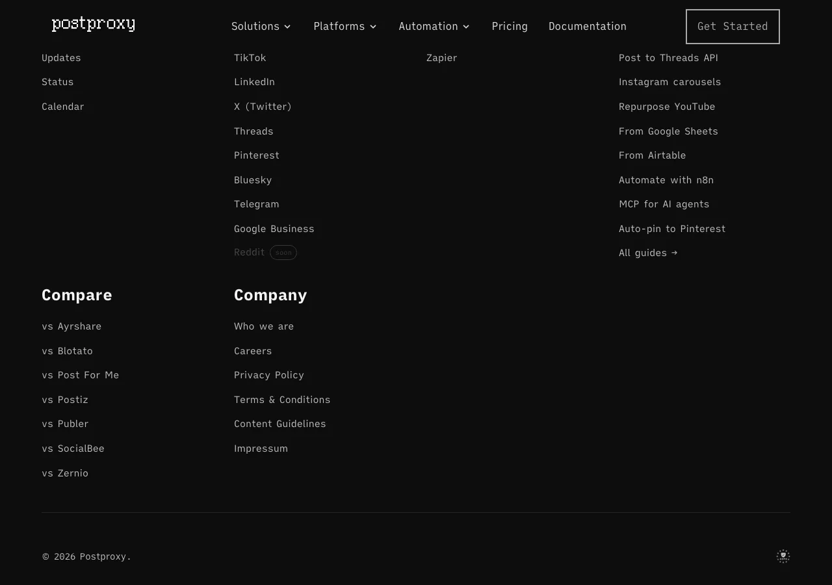Open the Instagram carousels guide

pyautogui.click(x=669, y=82)
